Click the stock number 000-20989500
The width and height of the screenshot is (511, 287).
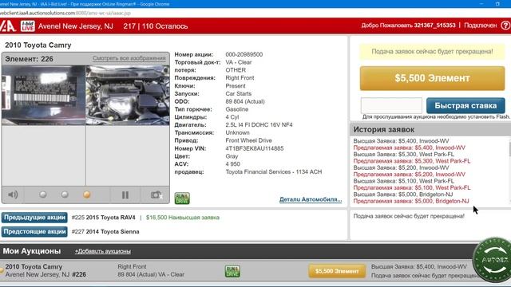click(244, 54)
